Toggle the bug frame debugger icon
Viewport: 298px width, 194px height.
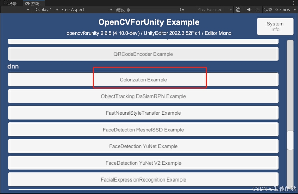238,10
